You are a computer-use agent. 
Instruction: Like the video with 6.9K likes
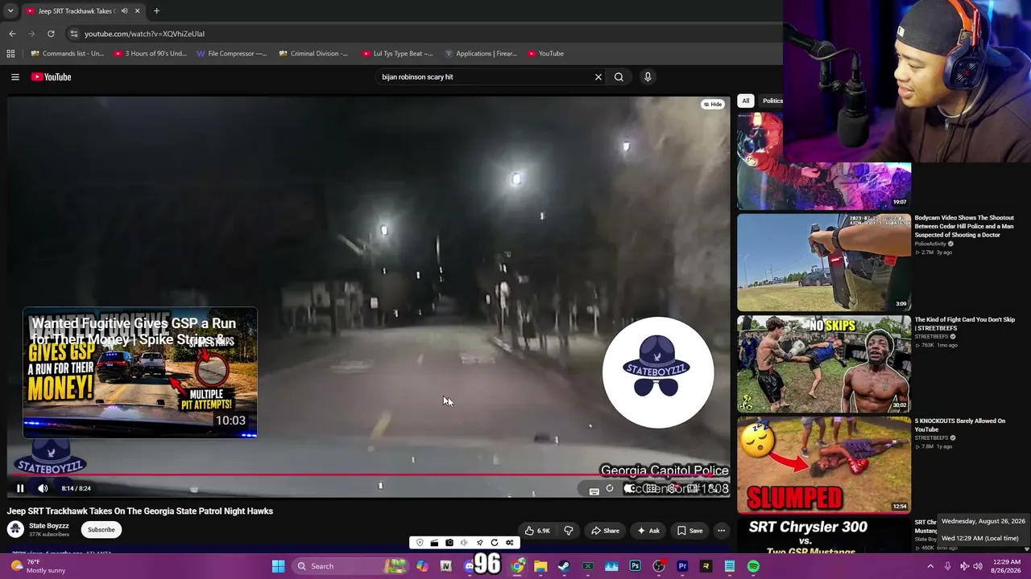tap(537, 531)
